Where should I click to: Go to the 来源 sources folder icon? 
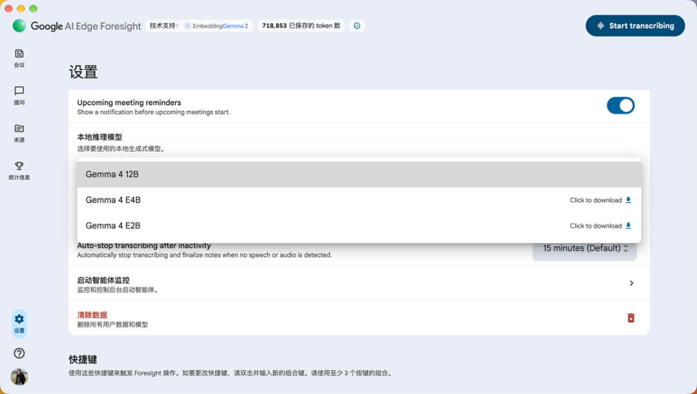pos(19,128)
